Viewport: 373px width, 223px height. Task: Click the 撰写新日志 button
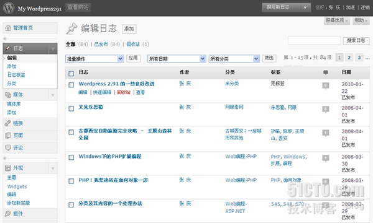tap(282, 7)
